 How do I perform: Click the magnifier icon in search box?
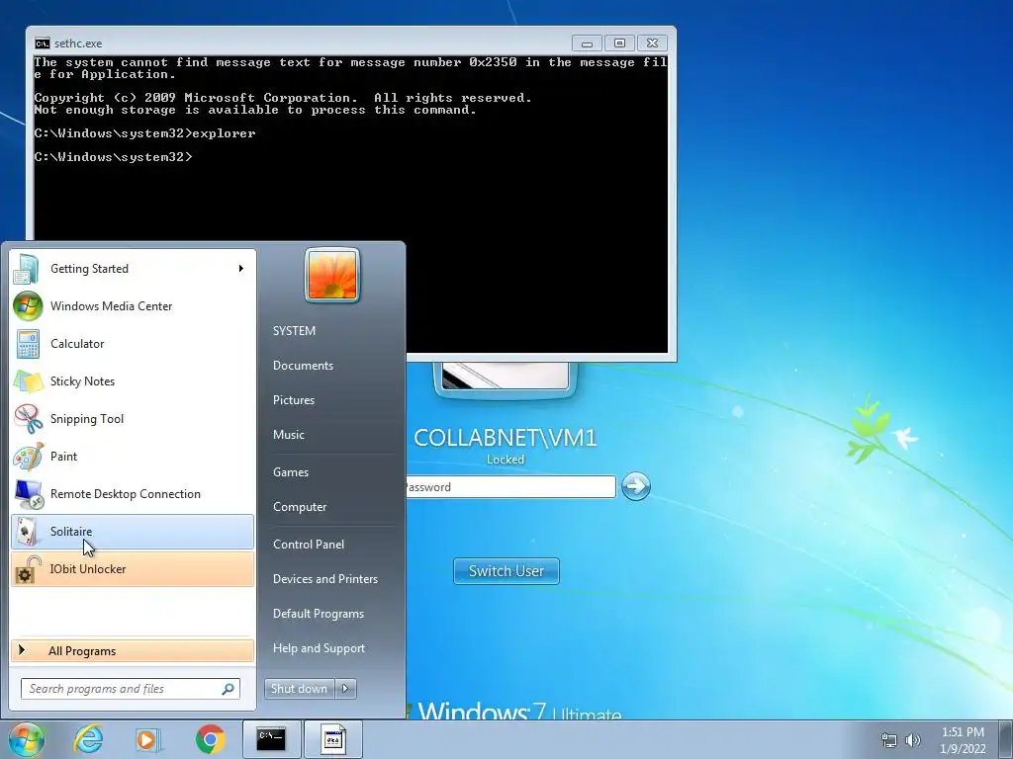pyautogui.click(x=228, y=689)
